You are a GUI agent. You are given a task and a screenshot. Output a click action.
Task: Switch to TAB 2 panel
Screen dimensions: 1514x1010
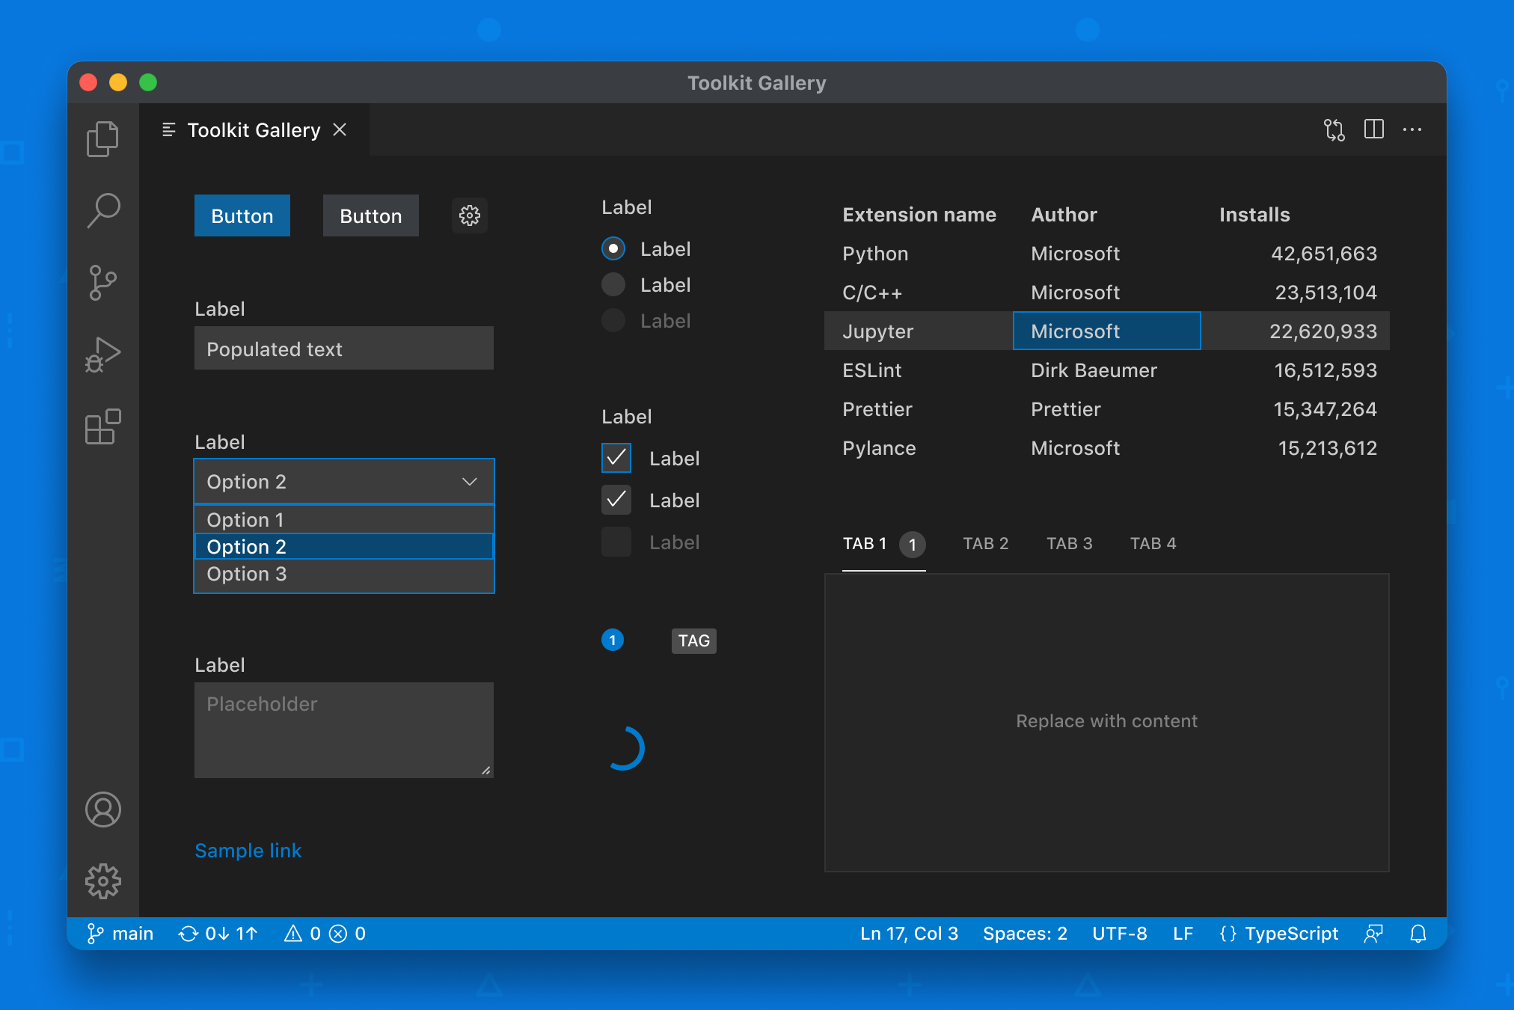click(x=982, y=543)
